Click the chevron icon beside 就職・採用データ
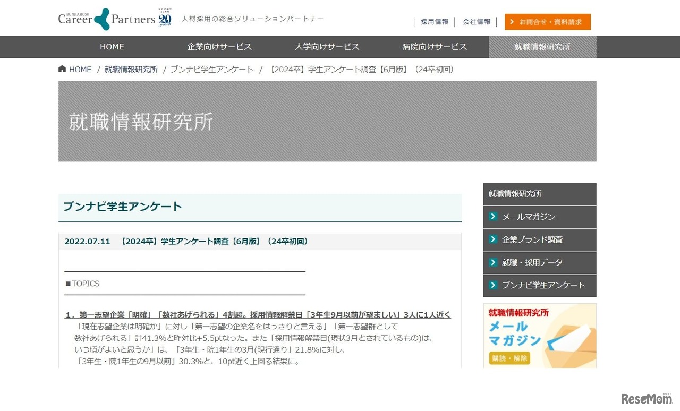The width and height of the screenshot is (680, 411). 492,263
